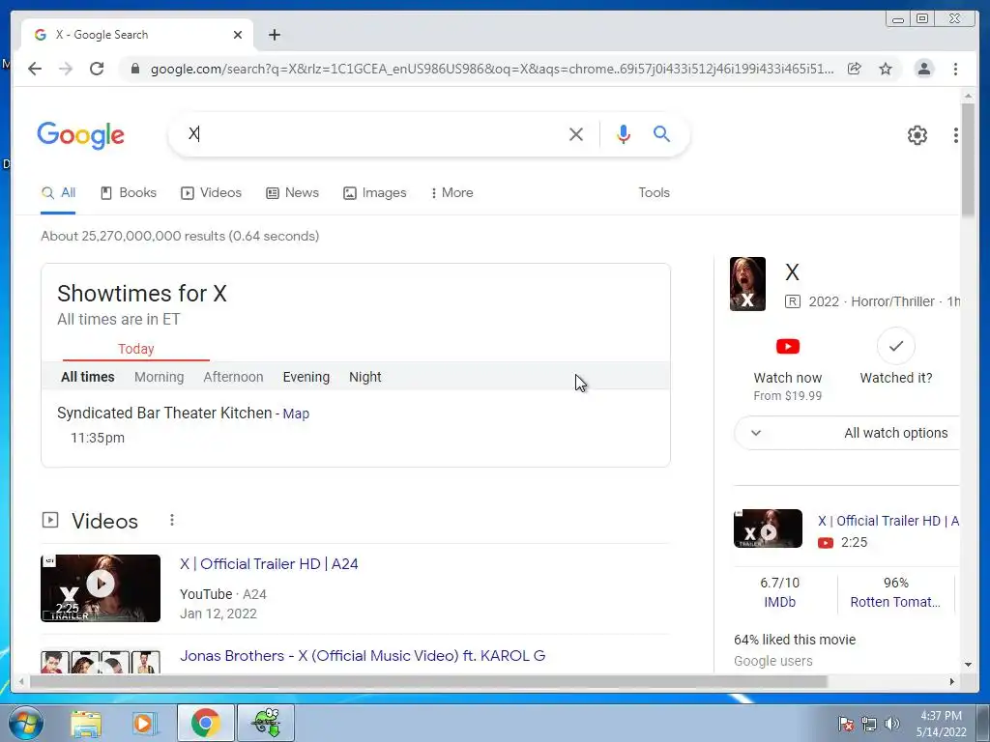Click the vertical scrollbar down arrow
990x742 pixels.
pos(968,665)
